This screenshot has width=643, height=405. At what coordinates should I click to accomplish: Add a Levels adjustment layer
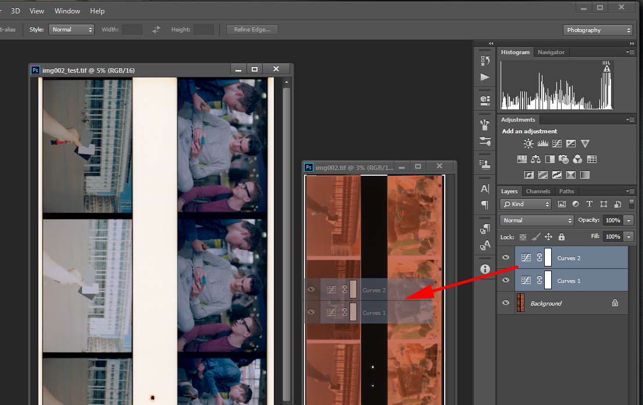coord(543,143)
